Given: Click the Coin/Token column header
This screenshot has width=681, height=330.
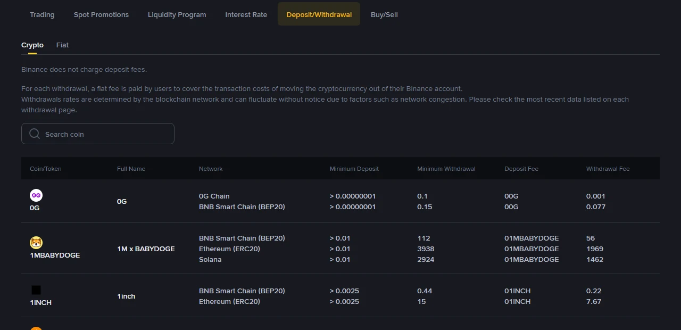Looking at the screenshot, I should tap(46, 169).
